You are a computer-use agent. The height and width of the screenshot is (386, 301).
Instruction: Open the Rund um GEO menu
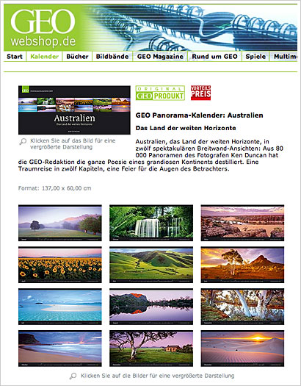215,57
